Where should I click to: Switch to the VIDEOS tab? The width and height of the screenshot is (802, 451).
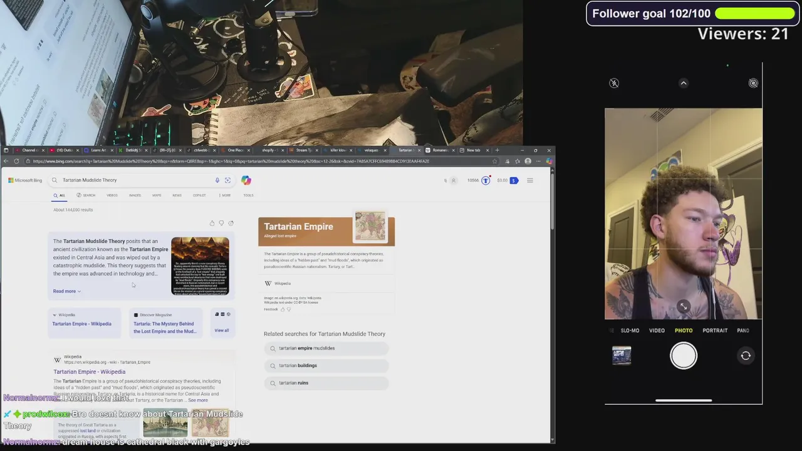pos(112,195)
